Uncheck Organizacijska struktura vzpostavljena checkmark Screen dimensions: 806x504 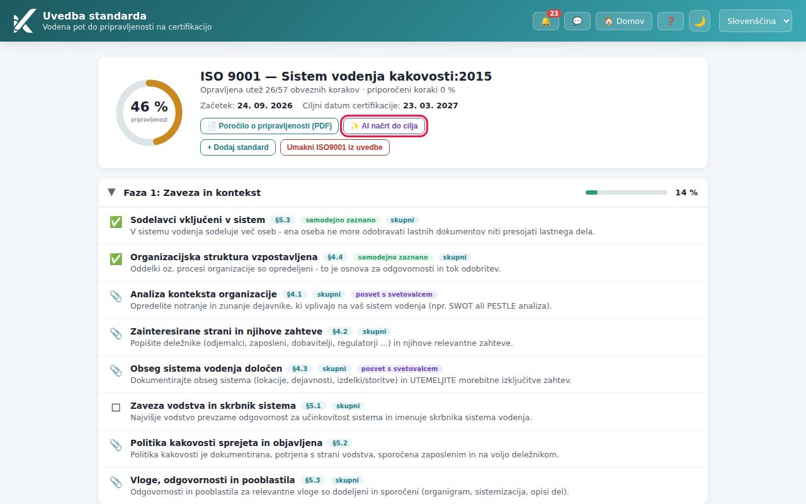point(116,259)
